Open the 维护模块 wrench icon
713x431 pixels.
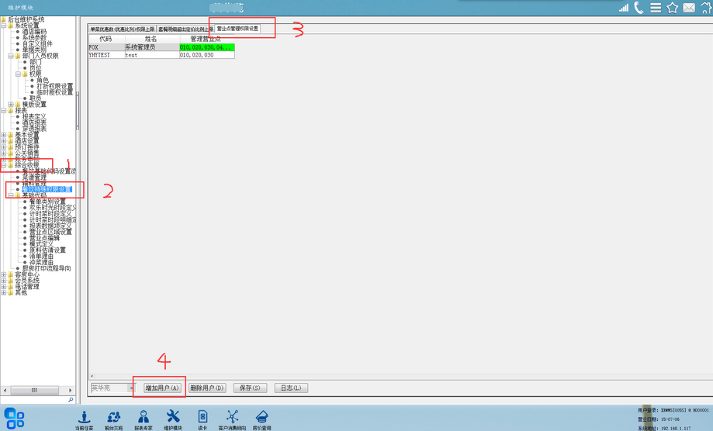(x=173, y=417)
